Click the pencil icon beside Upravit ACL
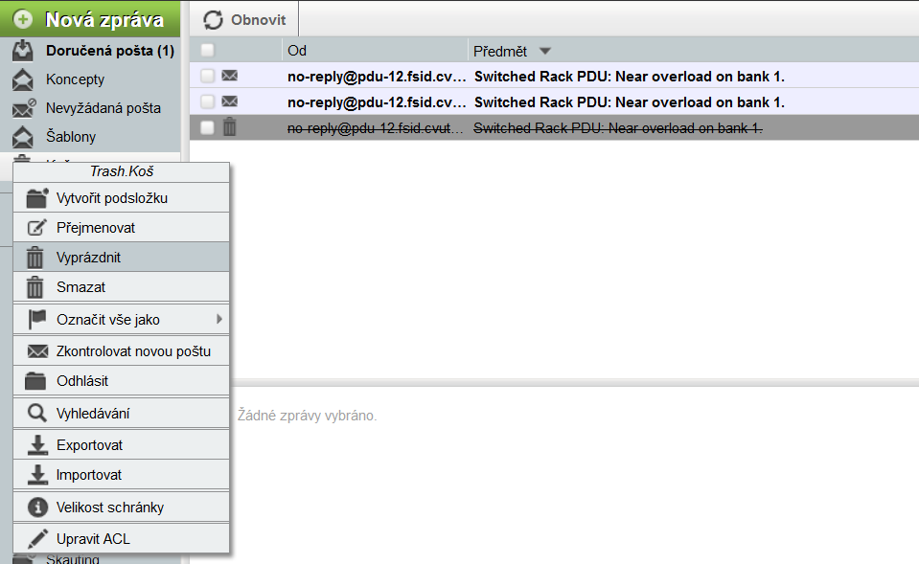The height and width of the screenshot is (564, 919). click(38, 539)
